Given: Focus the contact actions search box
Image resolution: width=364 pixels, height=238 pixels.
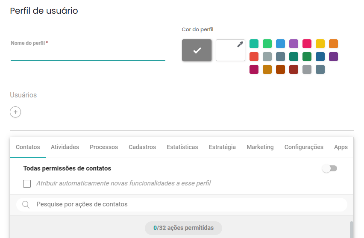Looking at the screenshot, I should [x=182, y=205].
